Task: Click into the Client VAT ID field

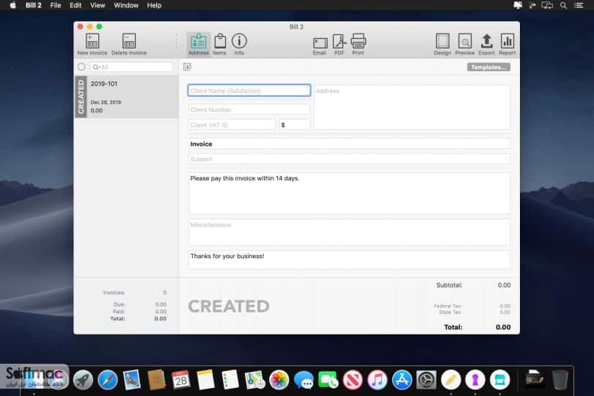Action: click(232, 125)
